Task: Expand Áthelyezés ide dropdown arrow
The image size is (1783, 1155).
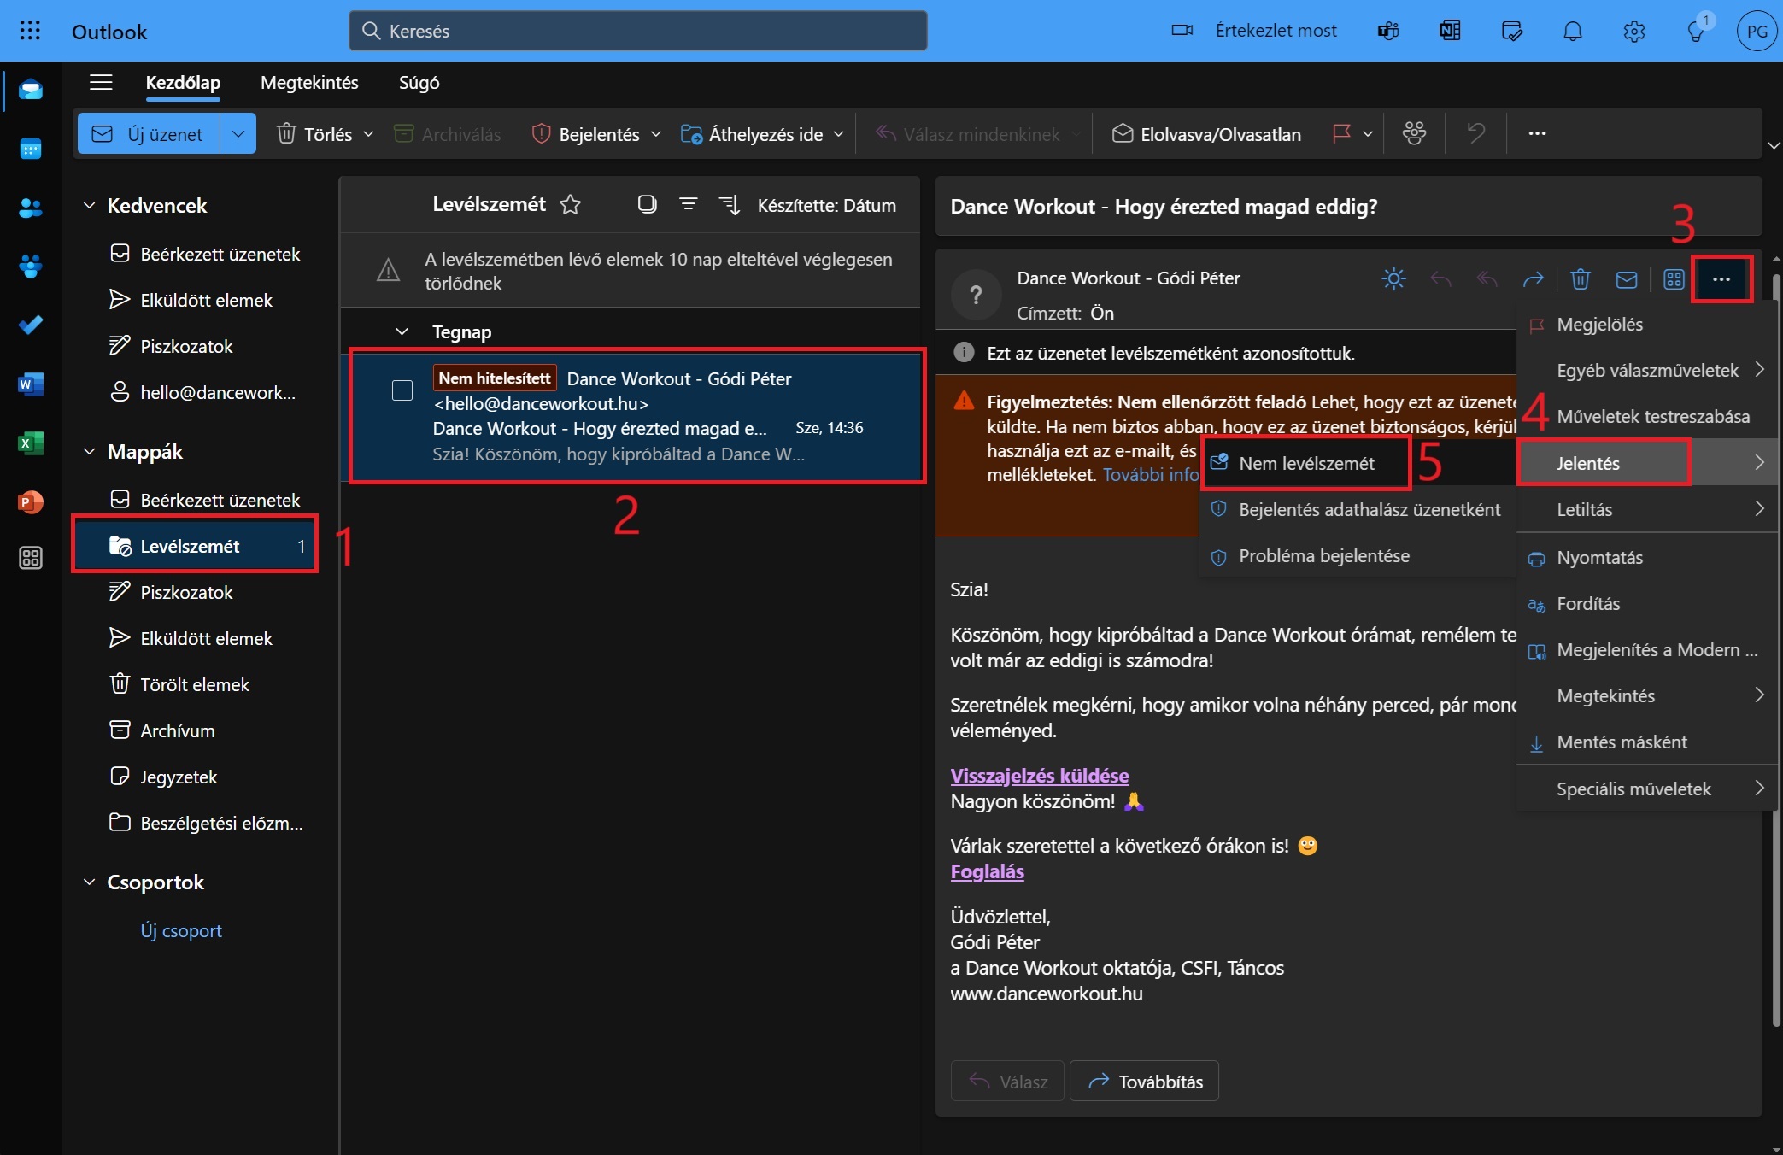Action: 838,134
